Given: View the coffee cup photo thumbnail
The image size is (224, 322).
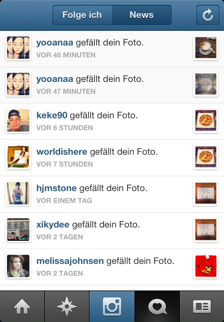Looking at the screenshot, I should pos(206,48).
